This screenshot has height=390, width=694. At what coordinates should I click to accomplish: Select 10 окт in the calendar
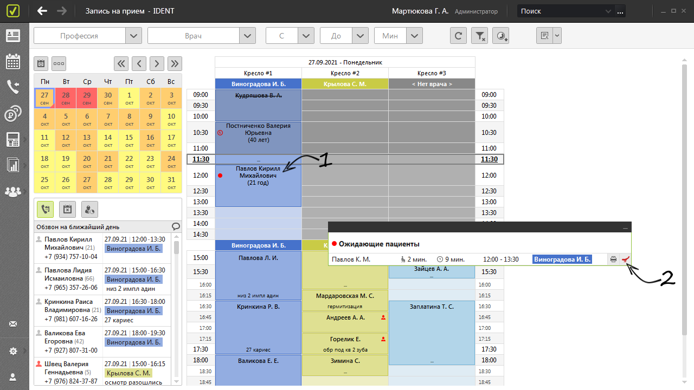tap(171, 119)
